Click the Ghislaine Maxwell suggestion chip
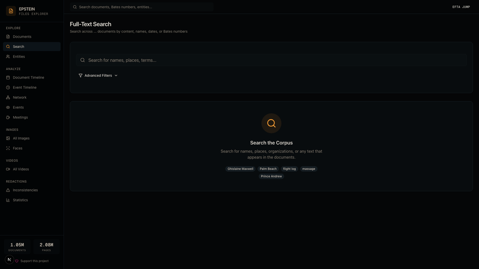This screenshot has height=269, width=479. [x=240, y=169]
